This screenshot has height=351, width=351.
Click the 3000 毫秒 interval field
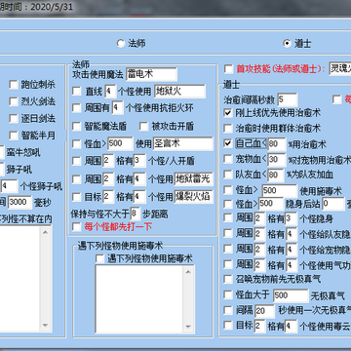pyautogui.click(x=19, y=202)
